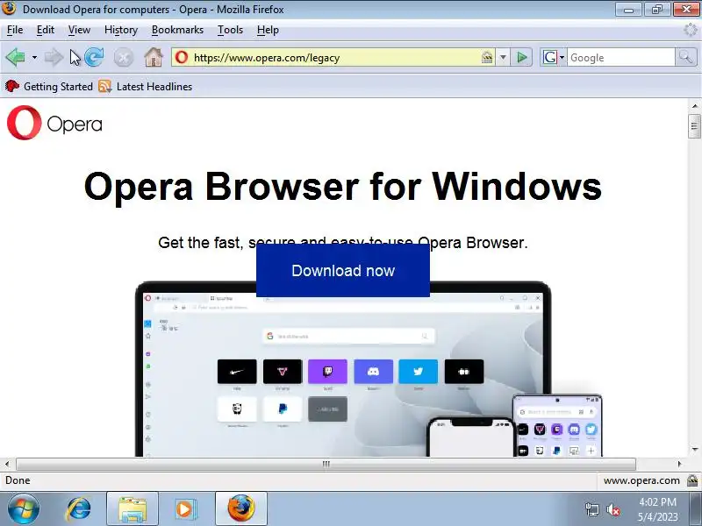Open Windows Explorer from the taskbar

(x=133, y=508)
